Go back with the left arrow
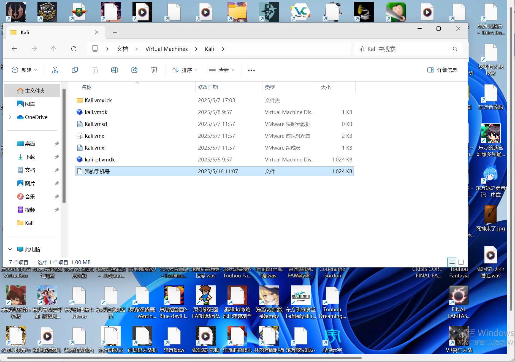This screenshot has height=362, width=515. click(14, 49)
